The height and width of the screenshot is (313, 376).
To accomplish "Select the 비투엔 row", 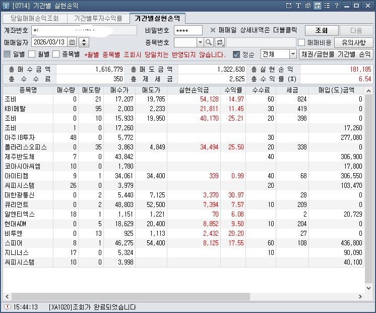I will coord(183,234).
